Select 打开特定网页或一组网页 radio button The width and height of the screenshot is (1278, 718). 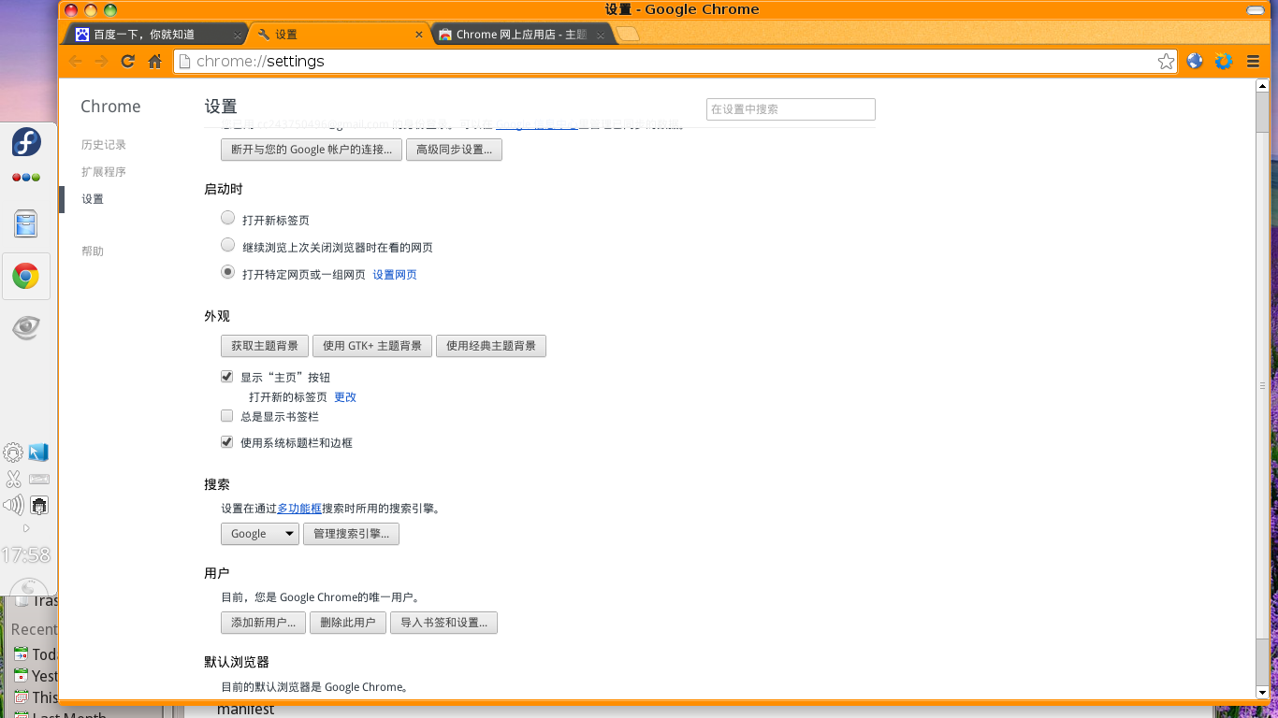(x=227, y=272)
